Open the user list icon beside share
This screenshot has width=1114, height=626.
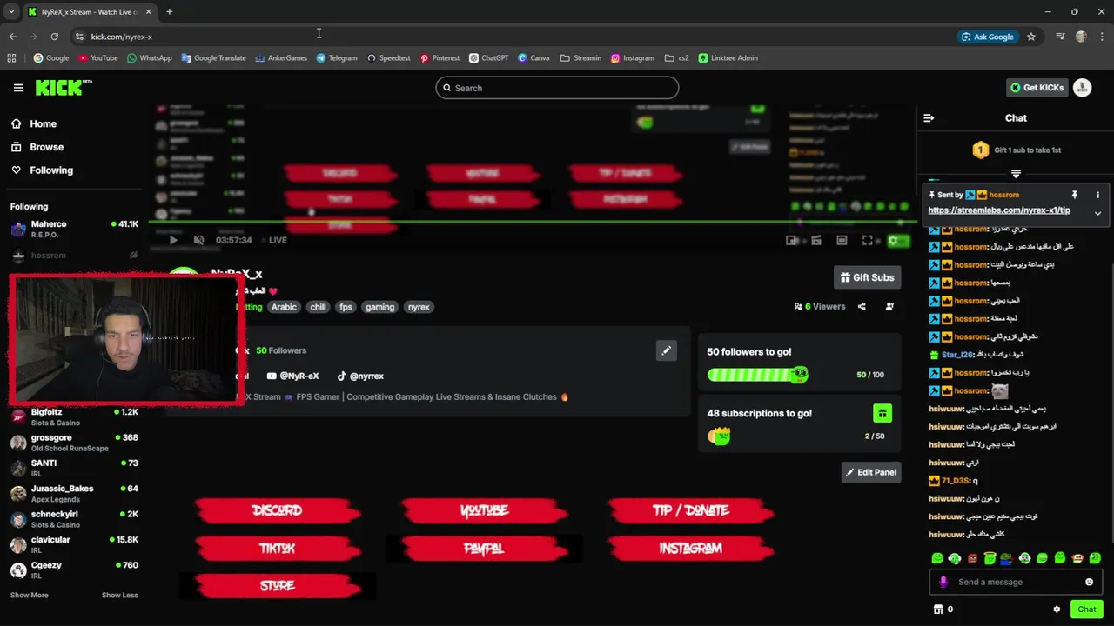click(x=889, y=306)
